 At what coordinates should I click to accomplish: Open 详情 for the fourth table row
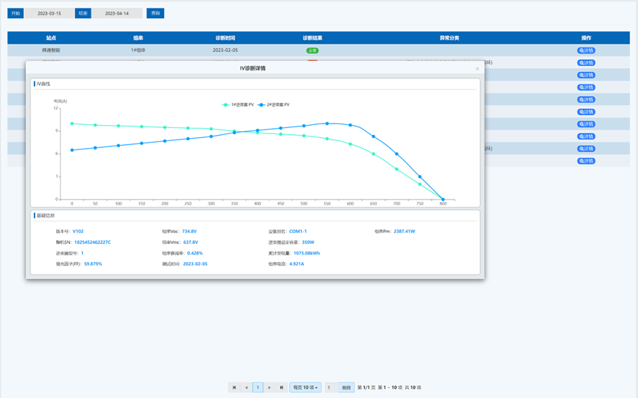pyautogui.click(x=587, y=87)
